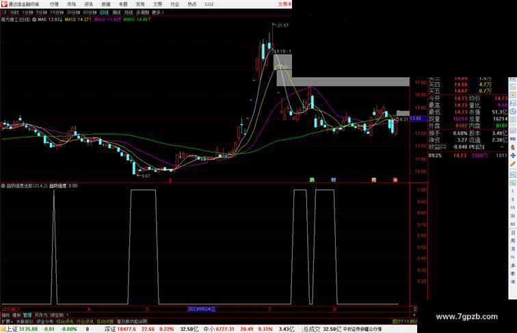Select the 关联报价 bottom tab
The image size is (517, 333).
tap(25, 321)
